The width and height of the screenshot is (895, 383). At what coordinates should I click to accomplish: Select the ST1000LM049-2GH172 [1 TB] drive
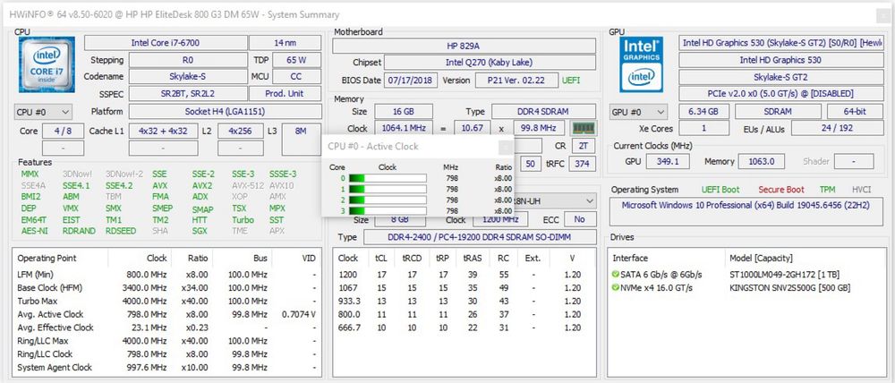click(784, 275)
